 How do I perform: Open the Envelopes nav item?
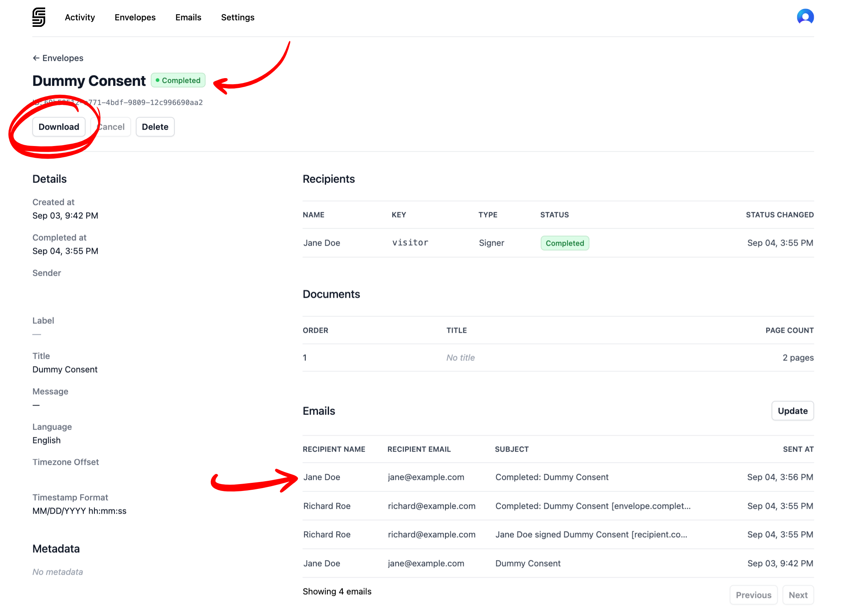click(135, 17)
